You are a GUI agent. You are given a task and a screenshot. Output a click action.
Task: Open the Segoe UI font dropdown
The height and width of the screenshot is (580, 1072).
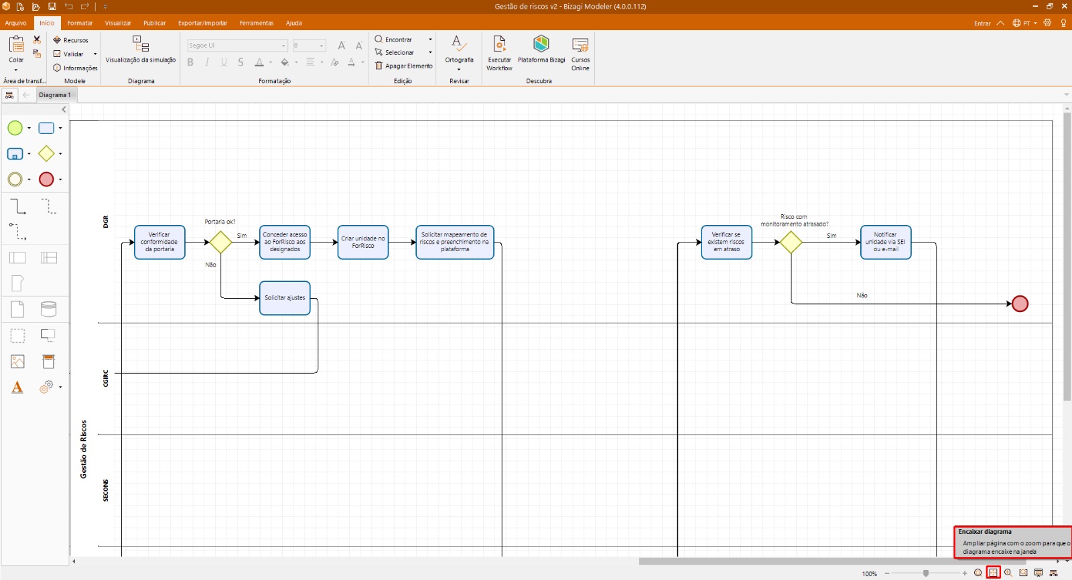284,46
